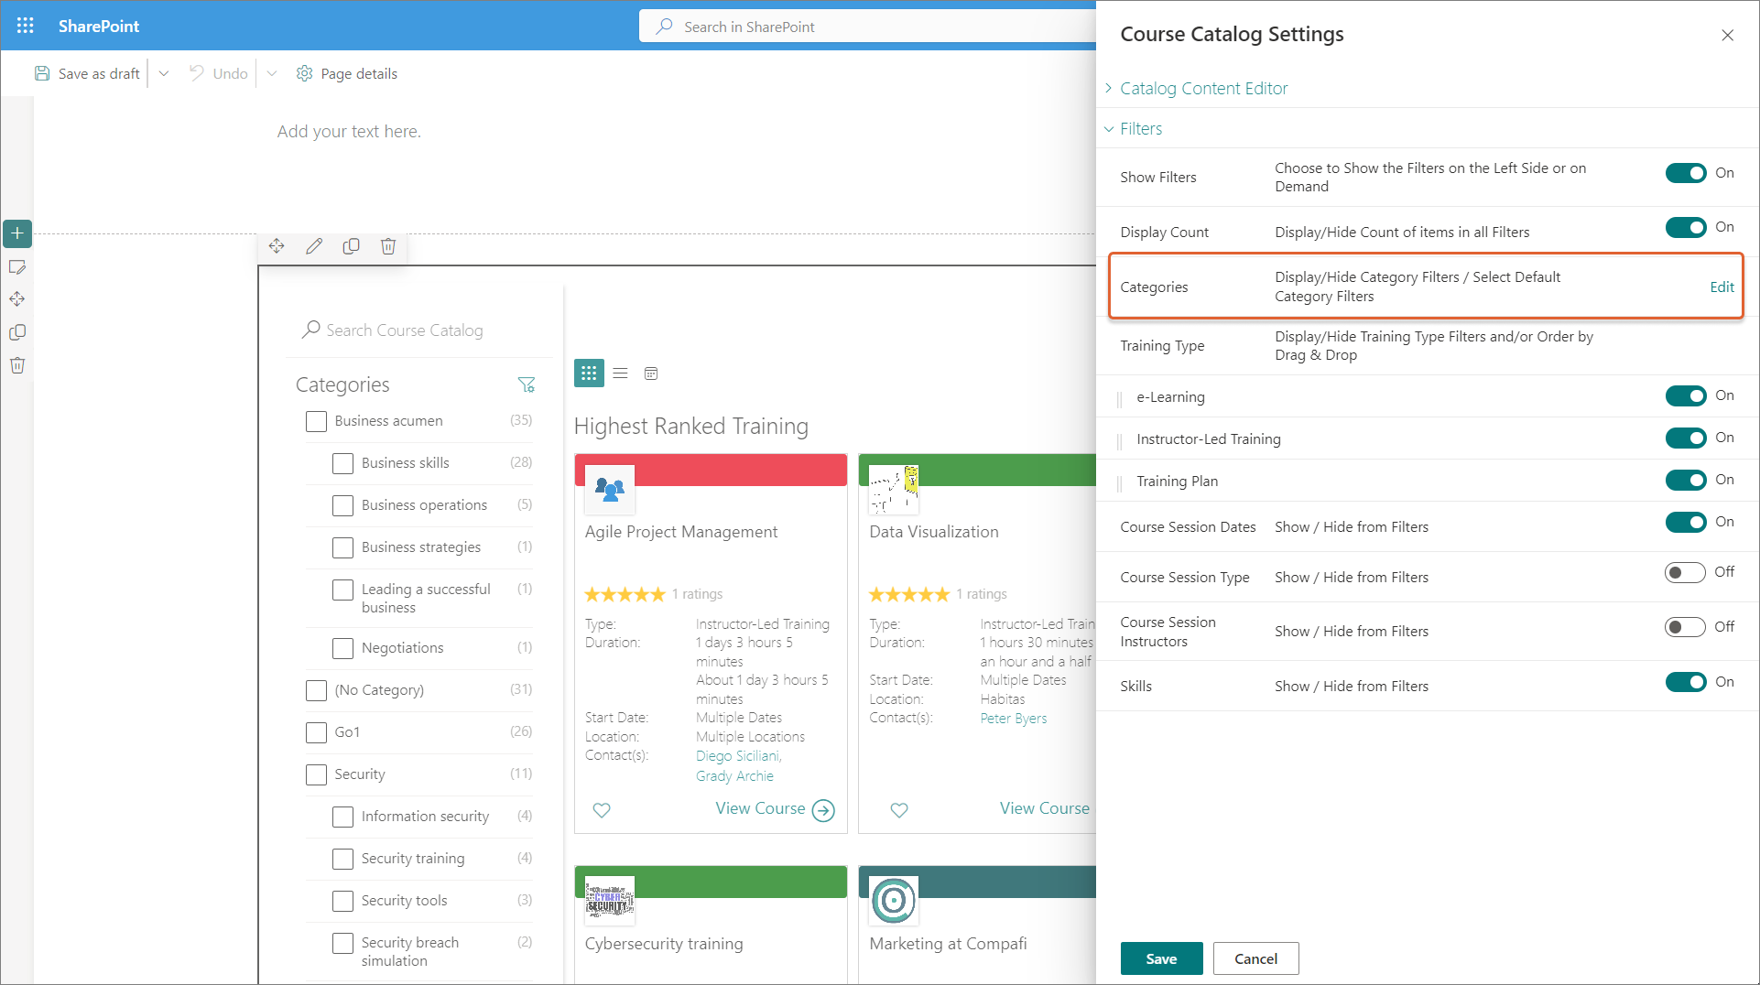Click the clear filters funnel icon beside Categories
This screenshot has width=1760, height=985.
click(526, 385)
